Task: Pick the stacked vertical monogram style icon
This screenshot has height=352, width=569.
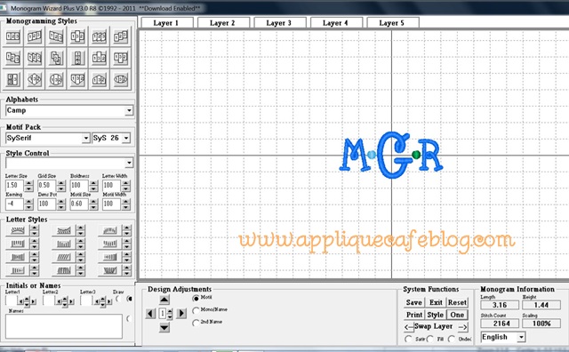Action: click(77, 58)
